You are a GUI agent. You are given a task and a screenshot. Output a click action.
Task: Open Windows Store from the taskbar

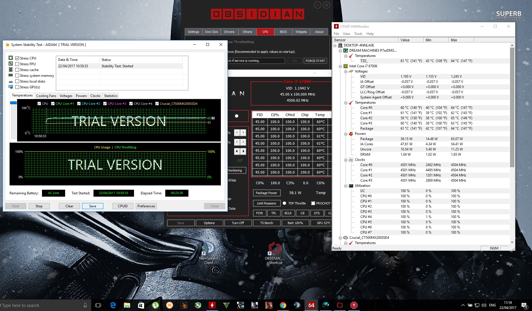click(141, 305)
